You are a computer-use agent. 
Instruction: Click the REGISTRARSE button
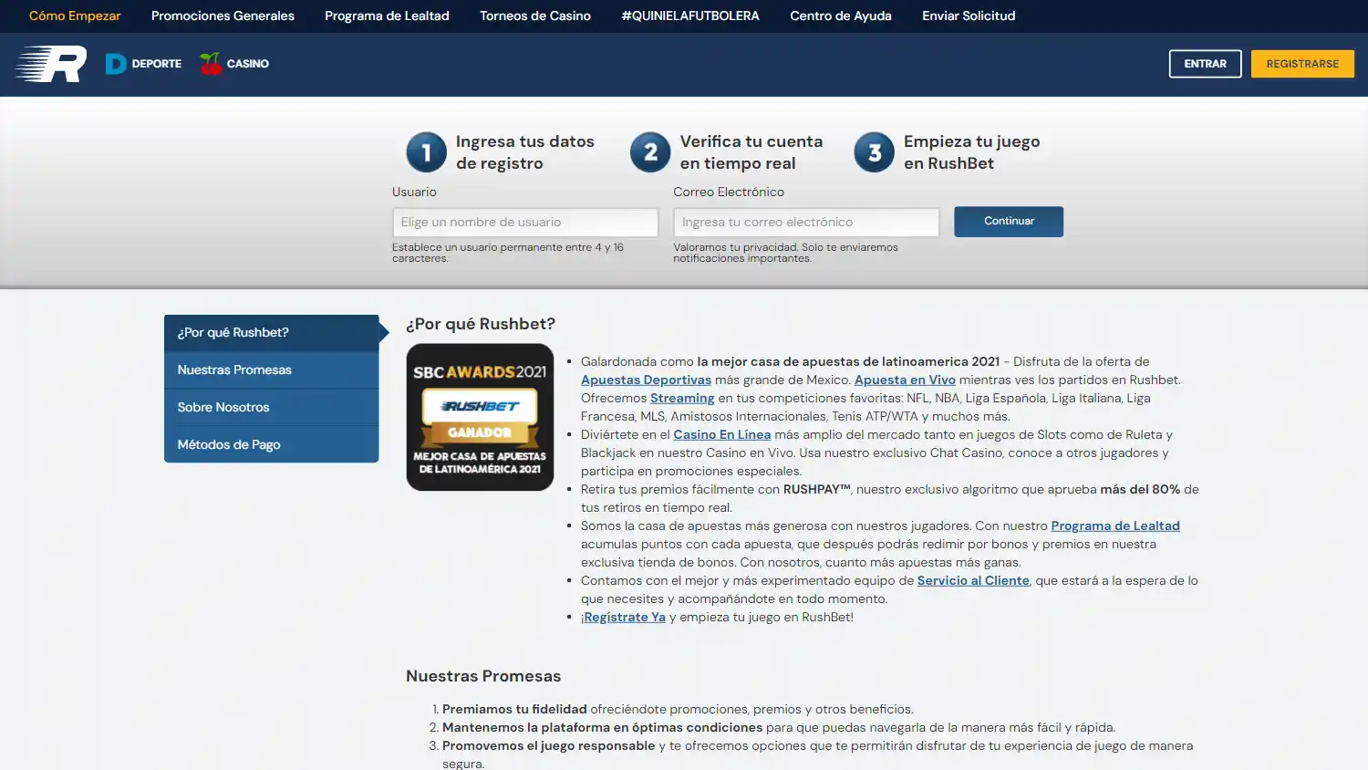[1302, 64]
